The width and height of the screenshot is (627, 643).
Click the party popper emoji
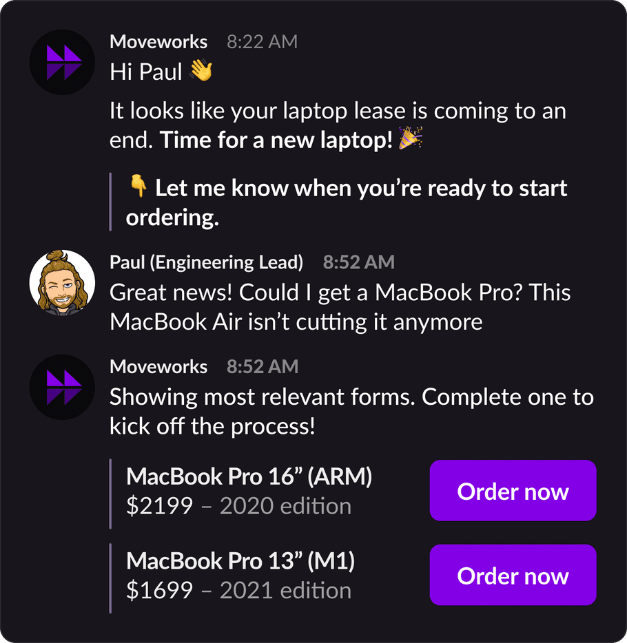pos(411,138)
